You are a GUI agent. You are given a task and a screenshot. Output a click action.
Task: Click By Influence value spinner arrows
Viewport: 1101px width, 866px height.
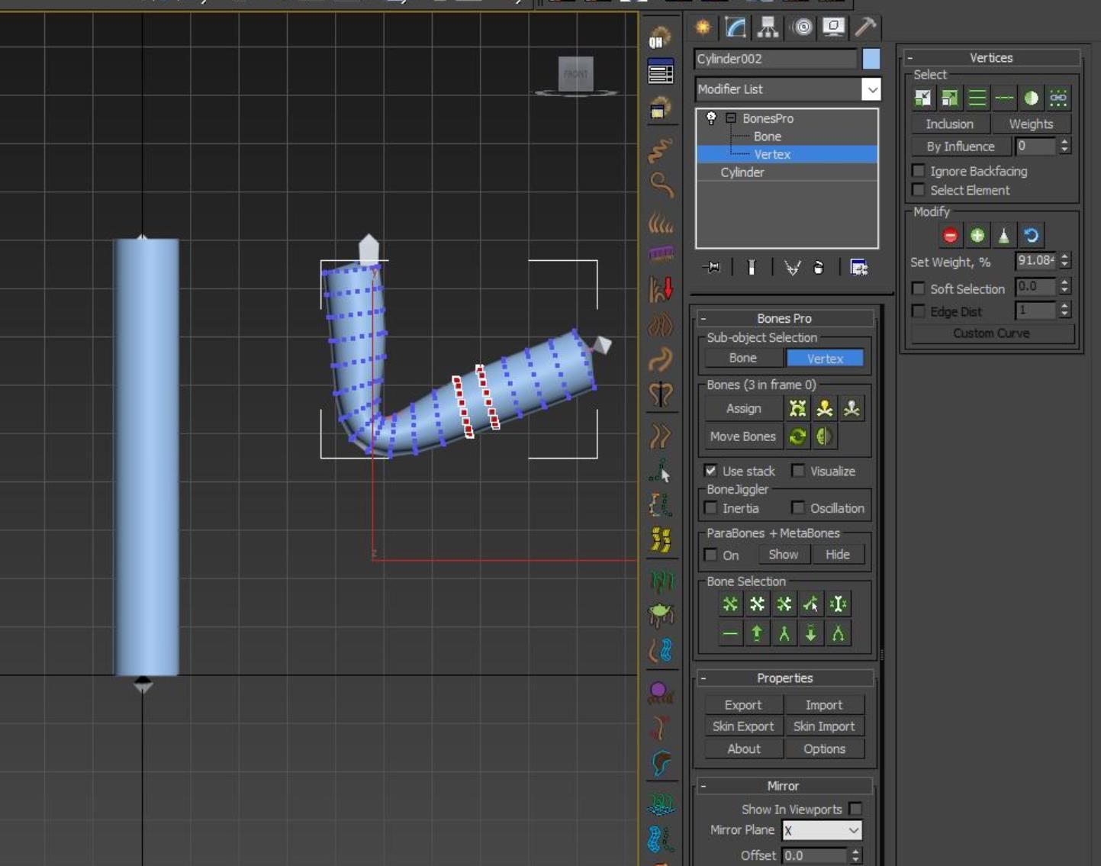tap(1065, 146)
